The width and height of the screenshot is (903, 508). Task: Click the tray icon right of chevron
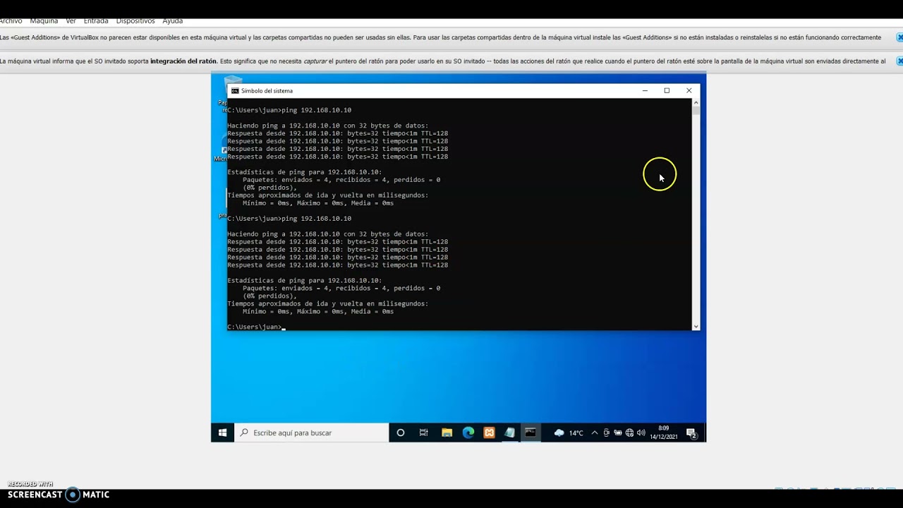point(606,433)
